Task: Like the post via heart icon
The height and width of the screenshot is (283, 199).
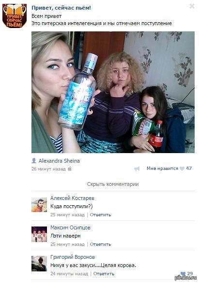Action: pyautogui.click(x=182, y=169)
